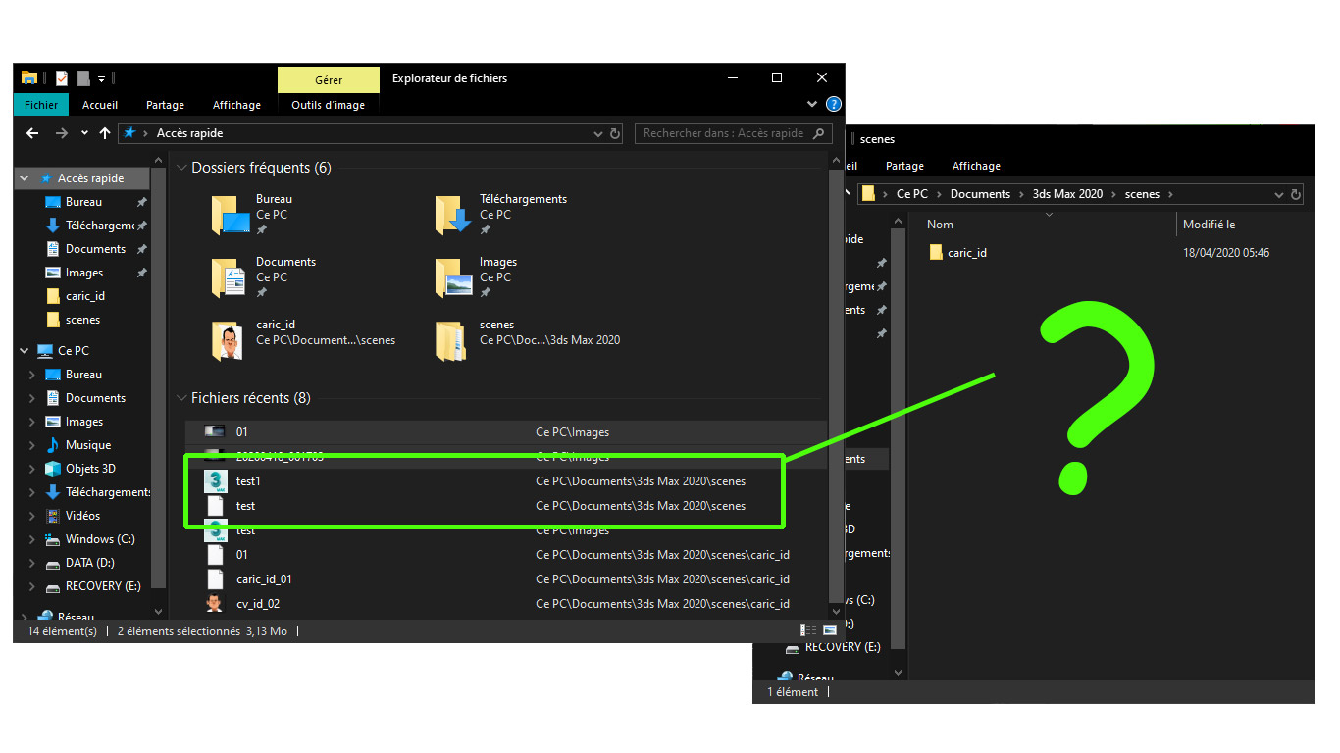Switch to details view icon in status bar
The width and height of the screenshot is (1340, 753).
pyautogui.click(x=808, y=630)
